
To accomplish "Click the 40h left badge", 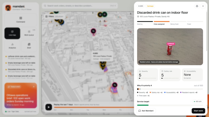I will tap(198, 102).
